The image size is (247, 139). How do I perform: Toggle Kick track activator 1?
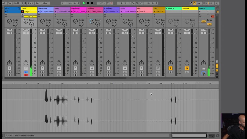(x=9, y=68)
